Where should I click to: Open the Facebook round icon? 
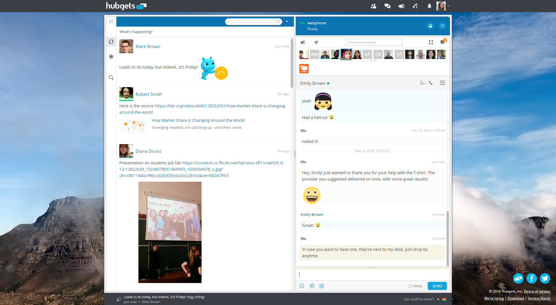532,278
